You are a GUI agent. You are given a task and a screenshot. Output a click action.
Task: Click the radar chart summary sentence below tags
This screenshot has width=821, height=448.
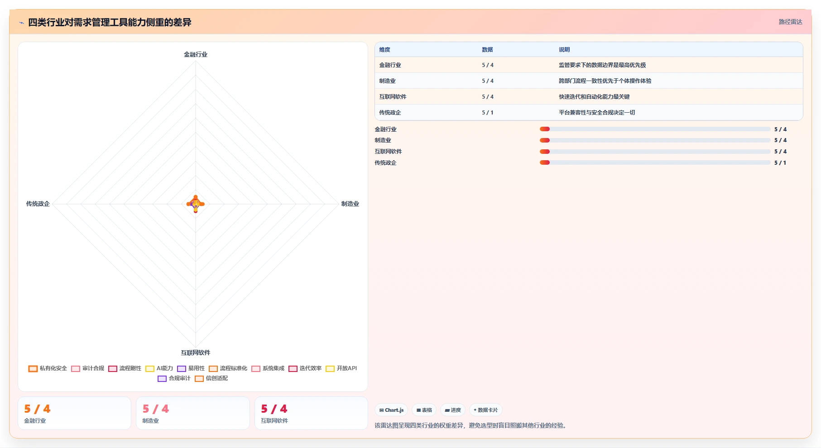coord(471,425)
